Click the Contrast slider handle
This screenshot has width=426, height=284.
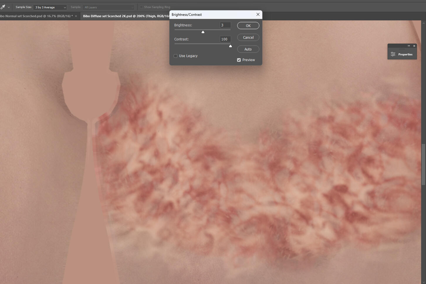pos(230,46)
